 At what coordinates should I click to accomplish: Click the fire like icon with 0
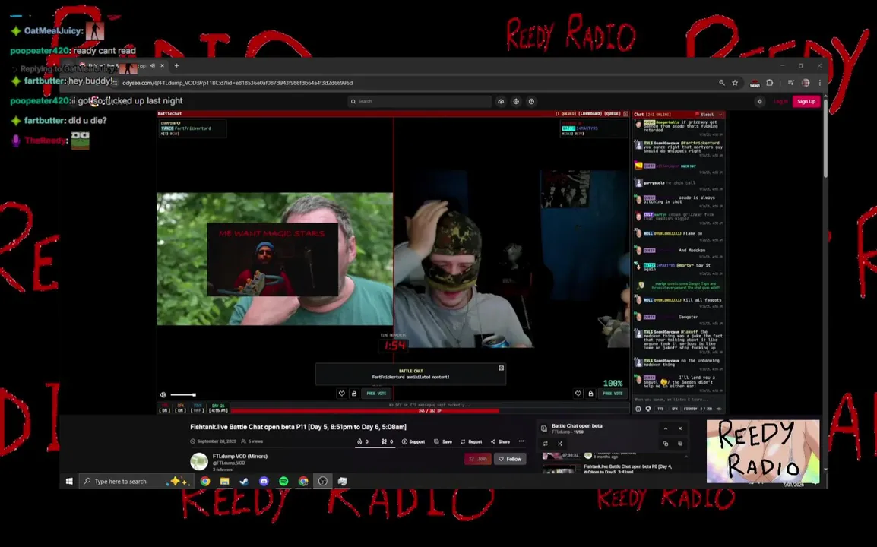click(x=363, y=441)
